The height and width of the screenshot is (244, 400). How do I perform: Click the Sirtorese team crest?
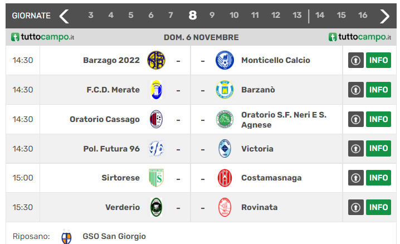coord(156,178)
